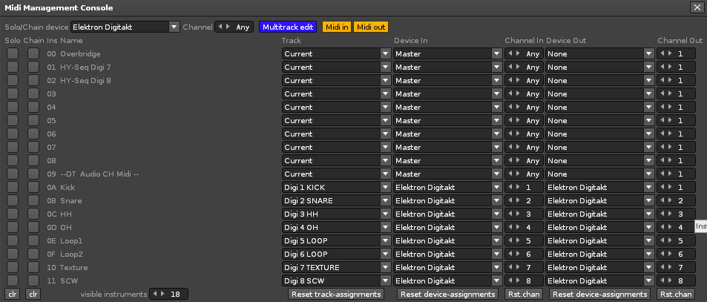Toggle the Midi in button
707x302 pixels.
pos(337,27)
